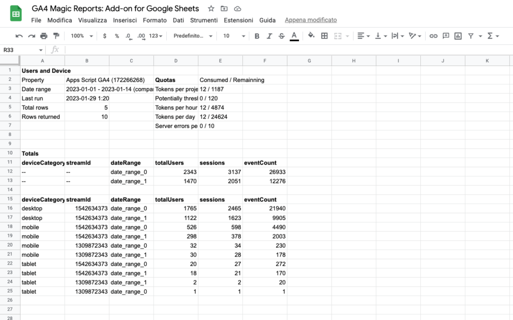Viewport: 513px width, 320px height.
Task: Open the Name box dropdown arrow
Action: tap(41, 50)
